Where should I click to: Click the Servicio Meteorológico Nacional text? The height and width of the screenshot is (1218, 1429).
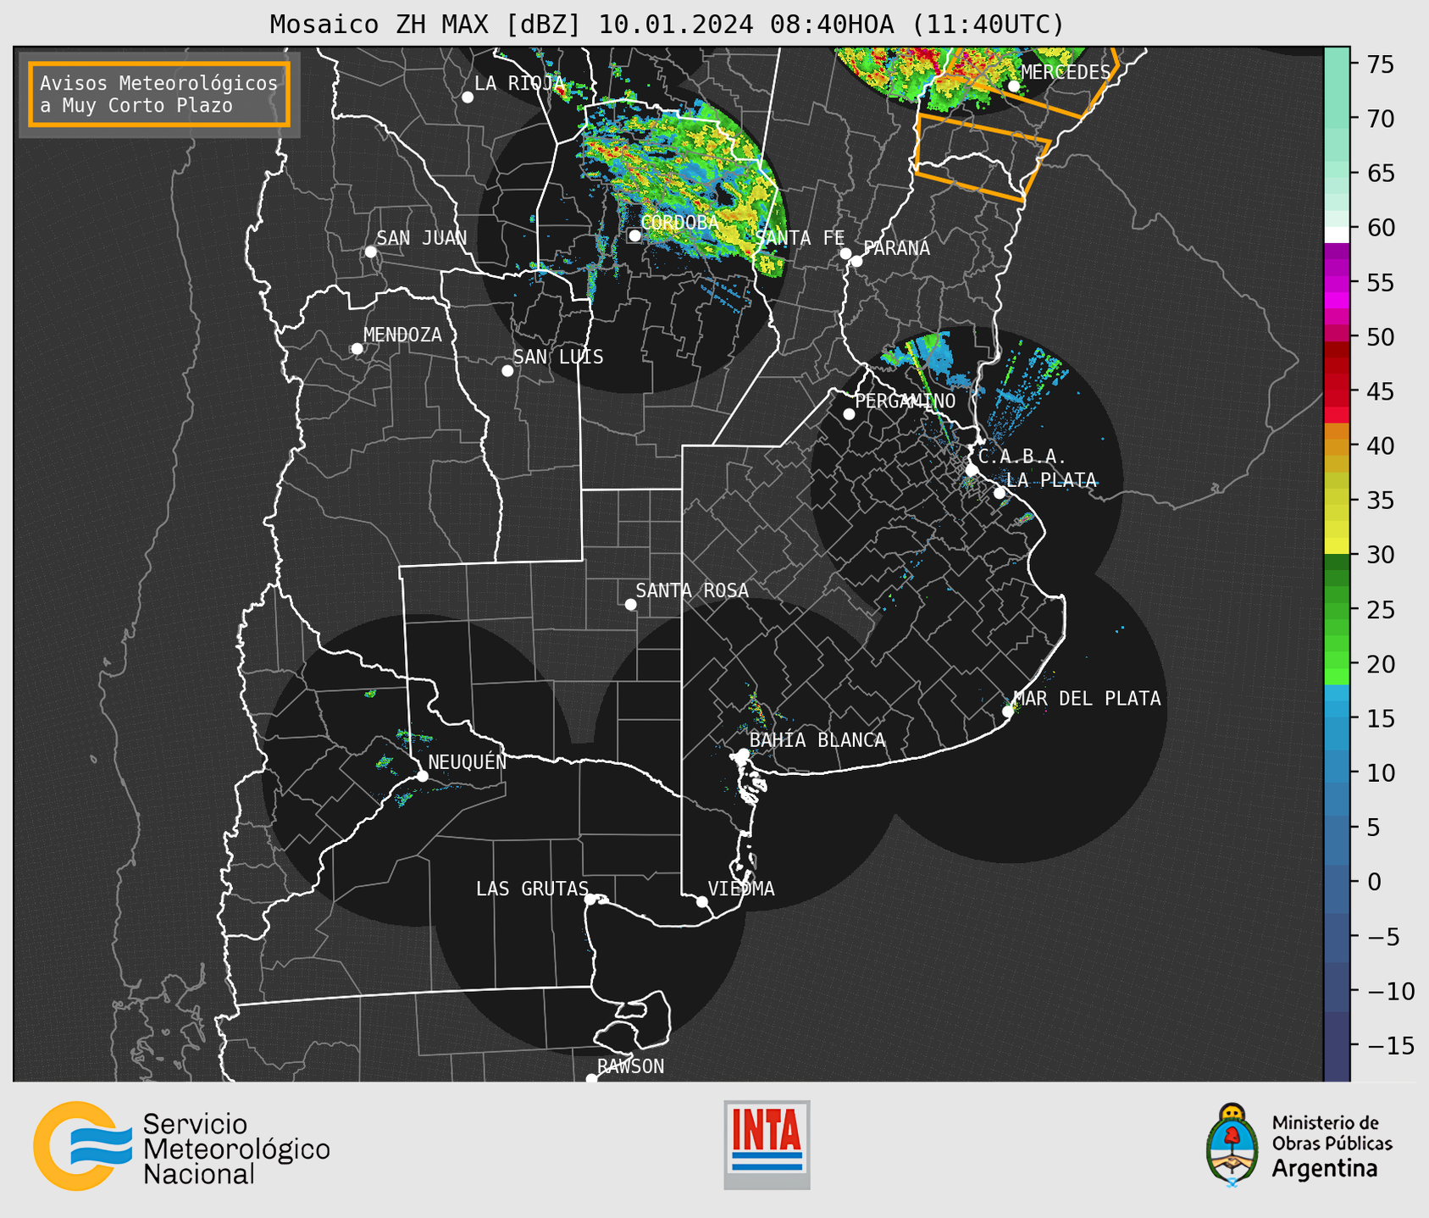click(236, 1149)
